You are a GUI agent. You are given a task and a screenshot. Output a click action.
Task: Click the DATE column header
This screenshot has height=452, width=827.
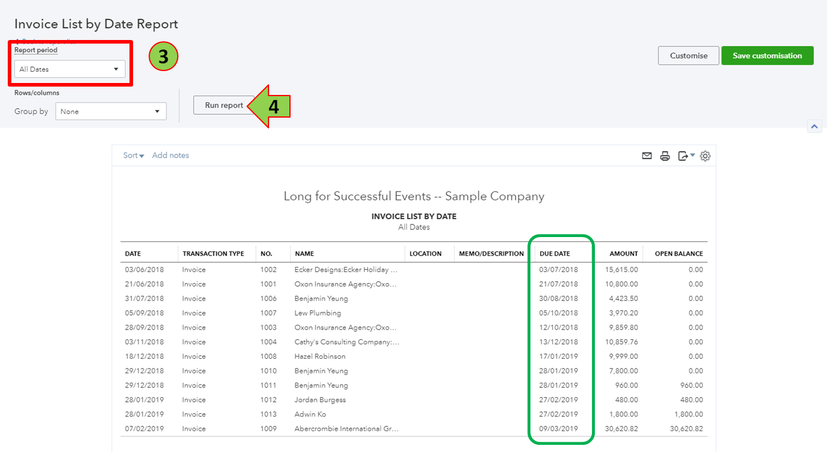[132, 253]
